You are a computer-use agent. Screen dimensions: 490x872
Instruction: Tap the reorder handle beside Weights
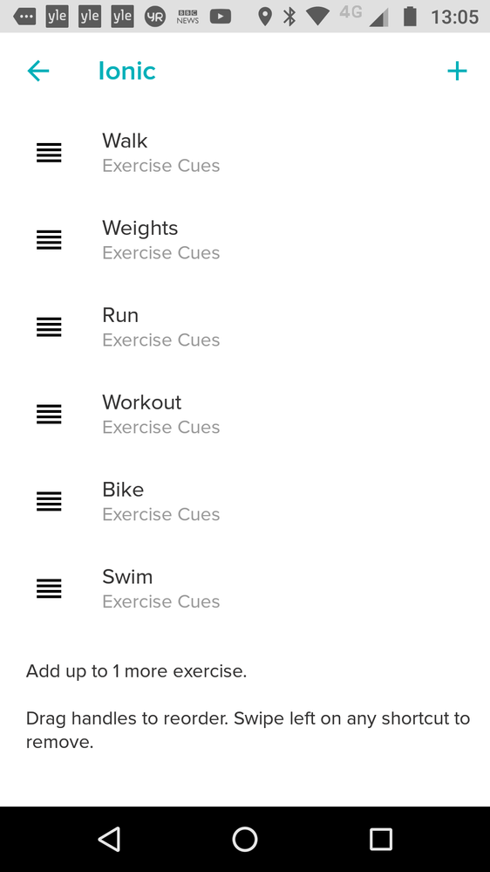tap(49, 240)
